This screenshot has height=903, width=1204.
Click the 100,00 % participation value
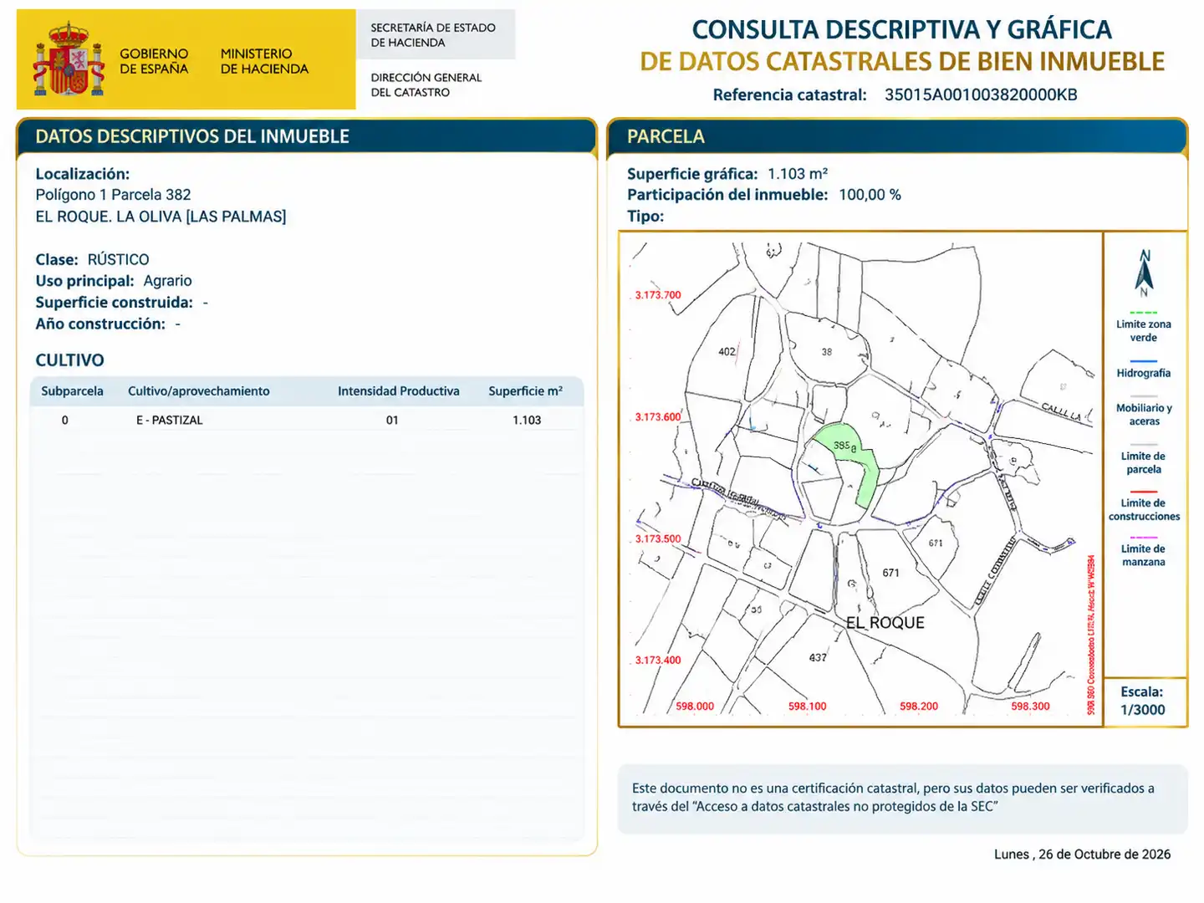tap(870, 195)
